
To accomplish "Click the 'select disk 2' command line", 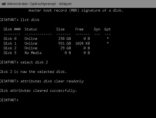I will pyautogui.click(x=24, y=62).
